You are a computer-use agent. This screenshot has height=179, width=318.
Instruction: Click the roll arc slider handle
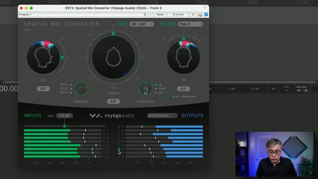click(183, 39)
